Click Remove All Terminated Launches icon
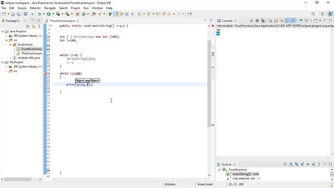This screenshot has width=334, height=188. 263,21
